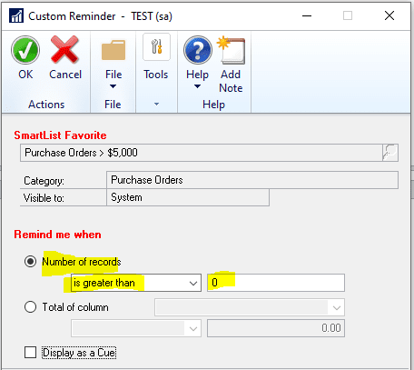Screen dimensions: 414x370
Task: Open the Total of column field dropdown
Action: (x=250, y=307)
